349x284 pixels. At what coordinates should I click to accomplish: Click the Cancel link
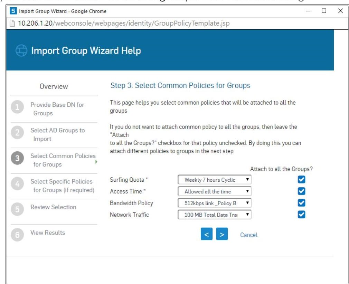(x=249, y=235)
